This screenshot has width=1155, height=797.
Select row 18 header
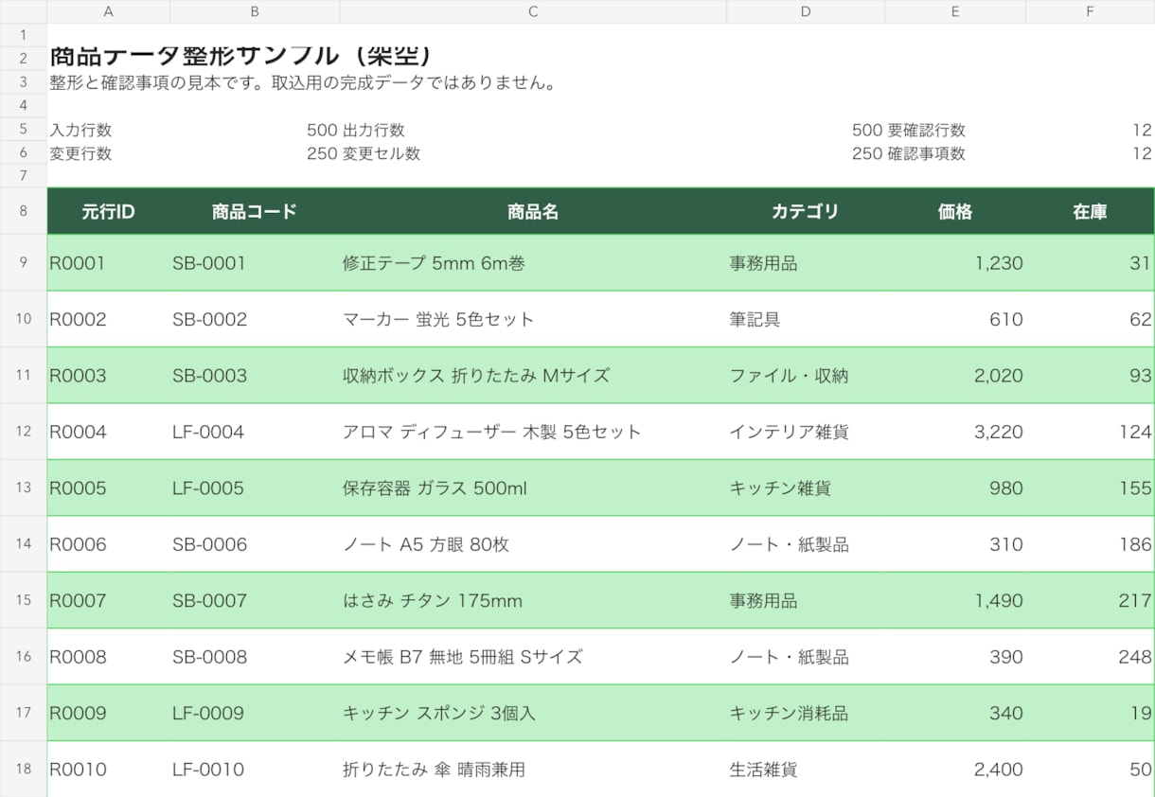pos(24,769)
